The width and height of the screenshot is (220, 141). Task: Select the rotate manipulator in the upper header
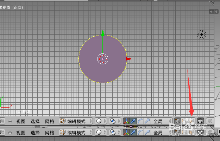click(x=140, y=121)
